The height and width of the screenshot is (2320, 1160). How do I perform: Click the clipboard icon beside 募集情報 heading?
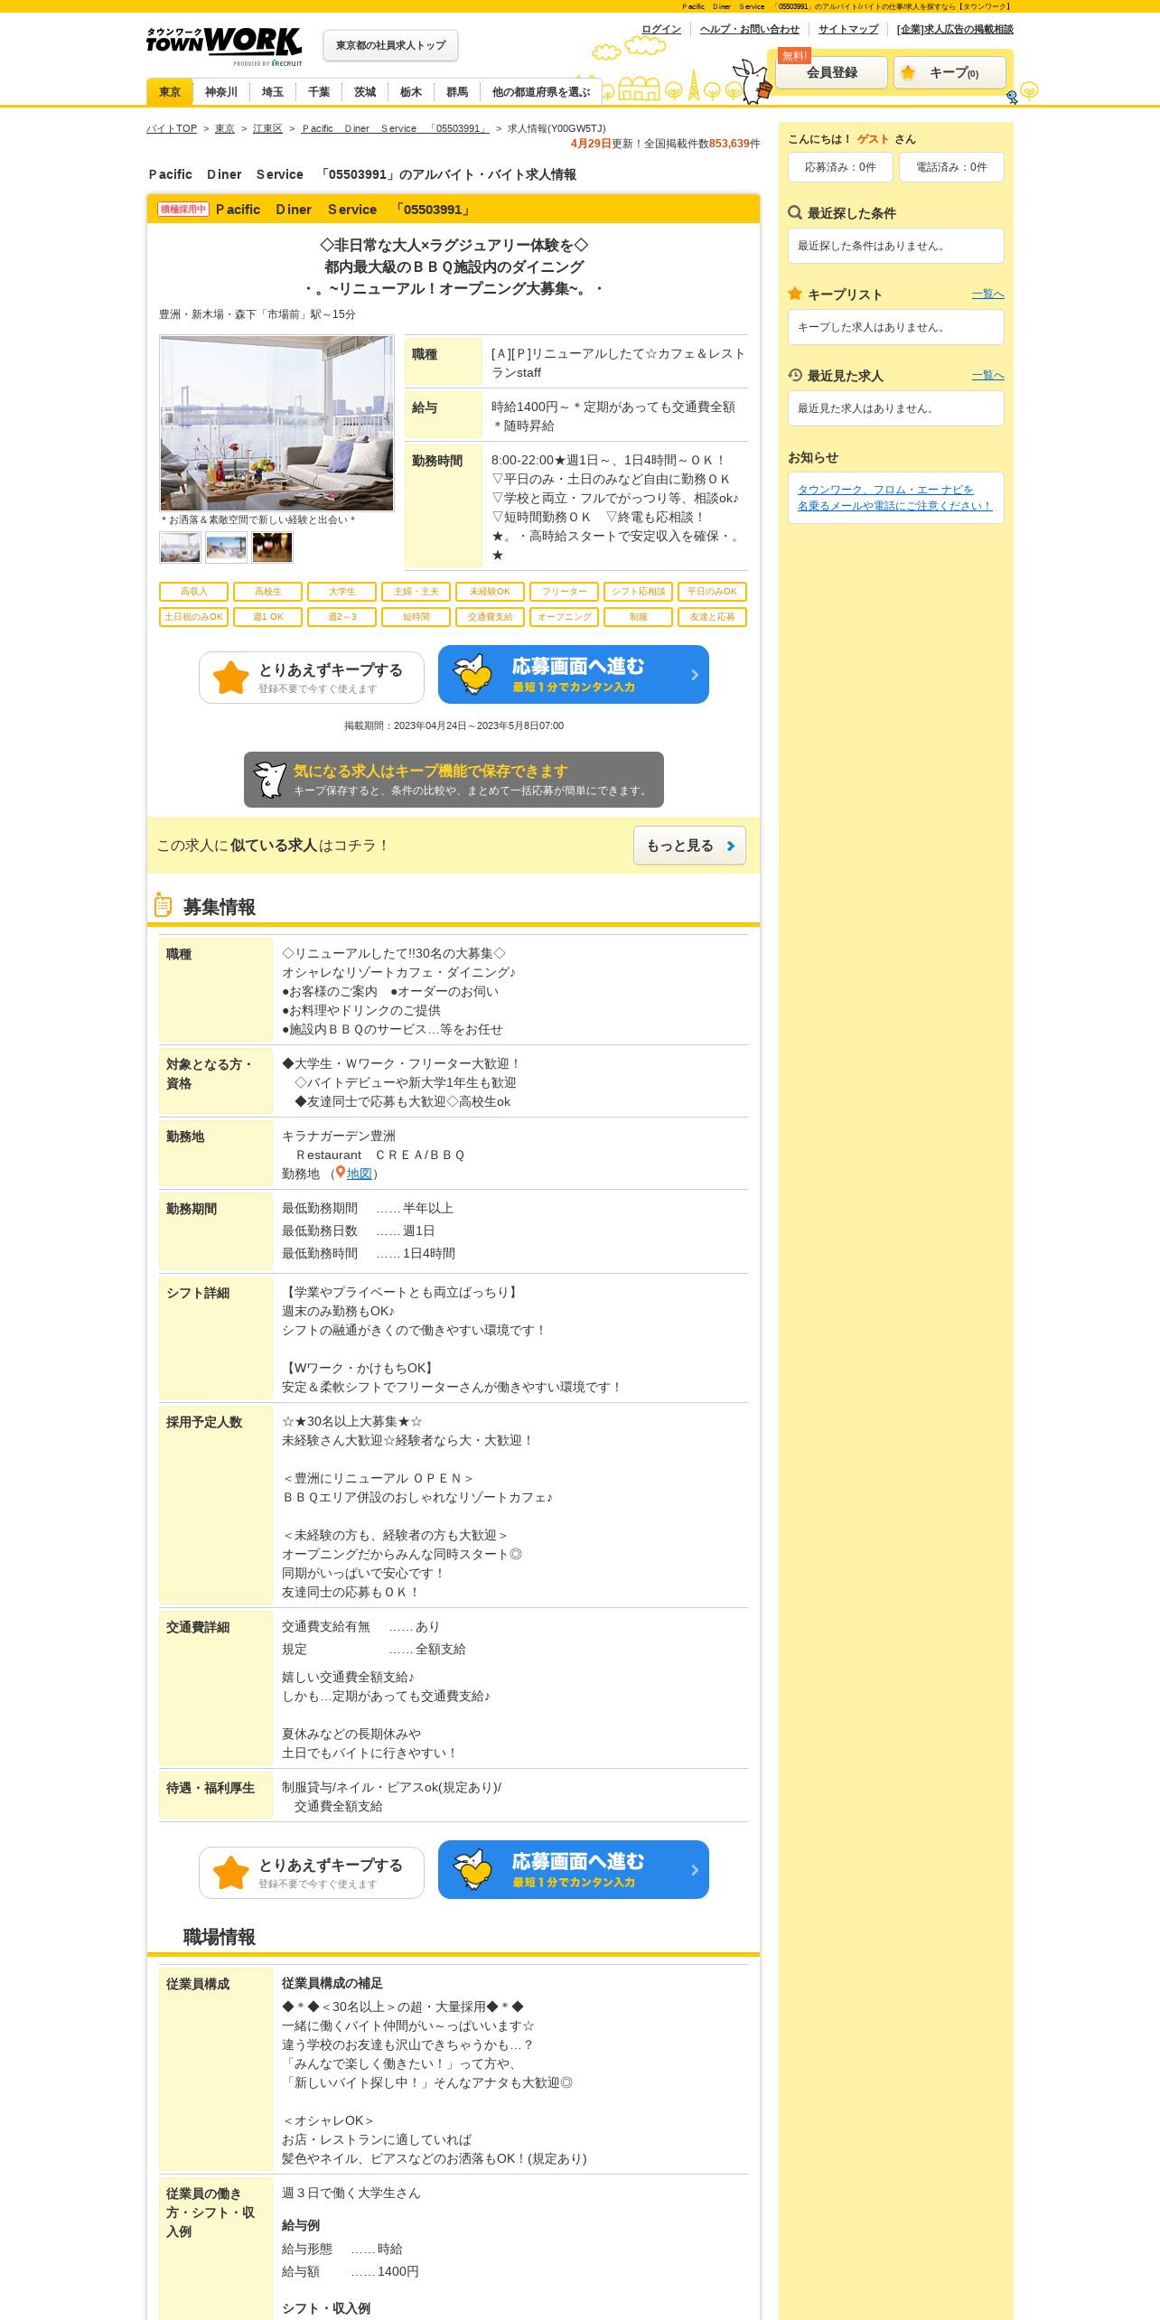163,904
